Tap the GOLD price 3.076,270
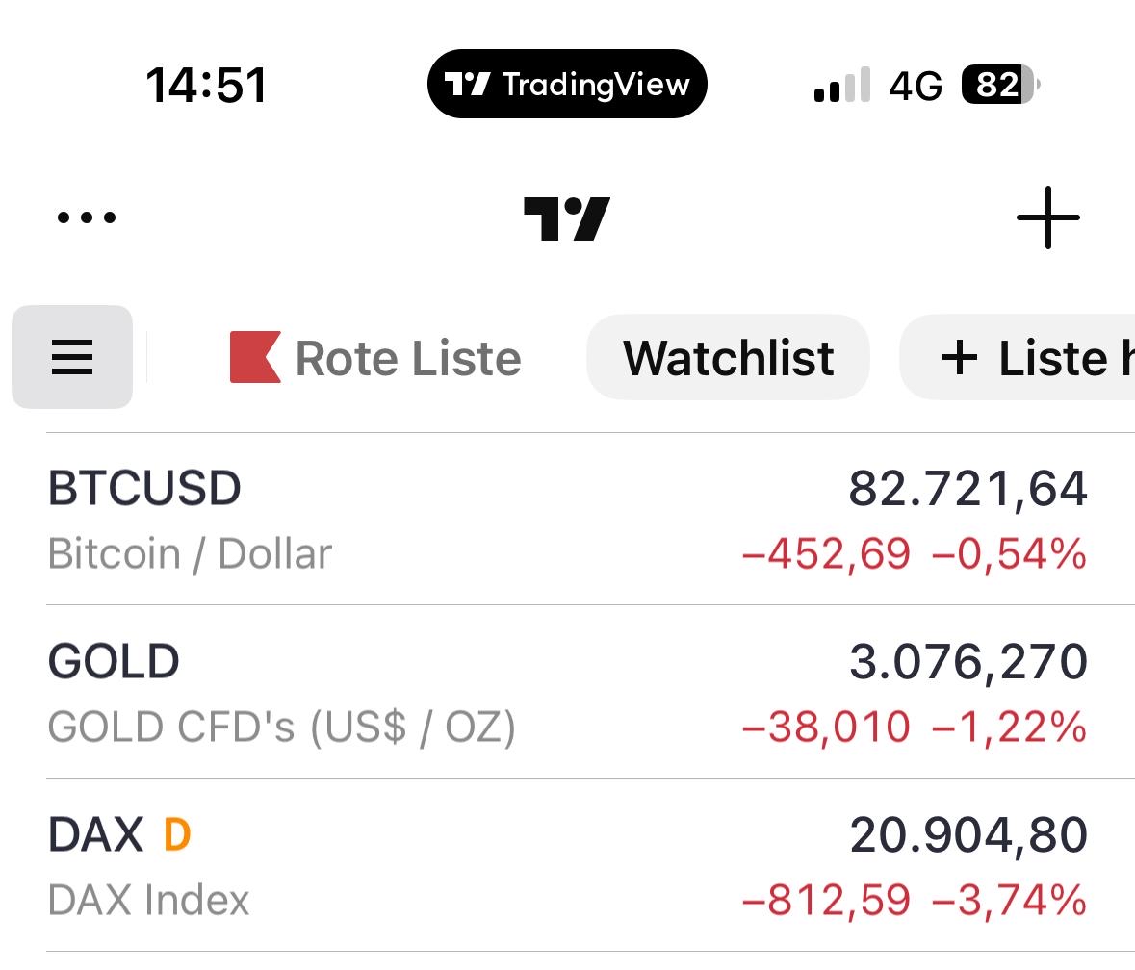 (x=967, y=662)
